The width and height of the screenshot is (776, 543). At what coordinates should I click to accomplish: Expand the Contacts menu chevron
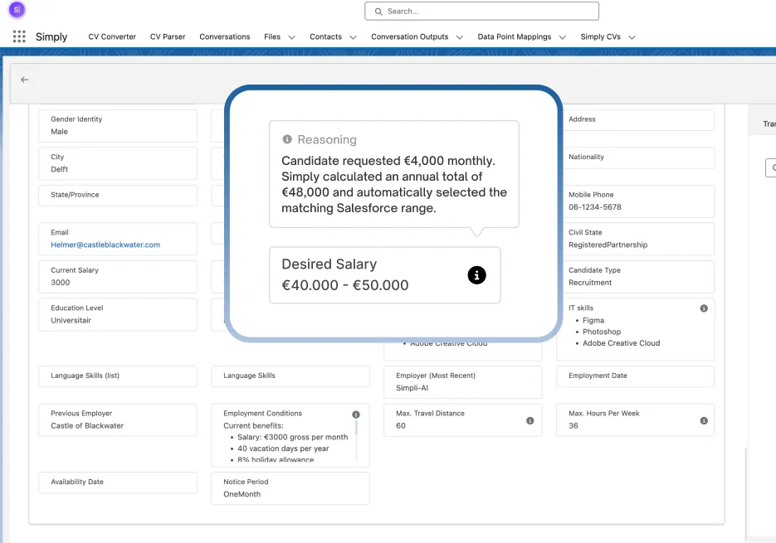tap(353, 37)
